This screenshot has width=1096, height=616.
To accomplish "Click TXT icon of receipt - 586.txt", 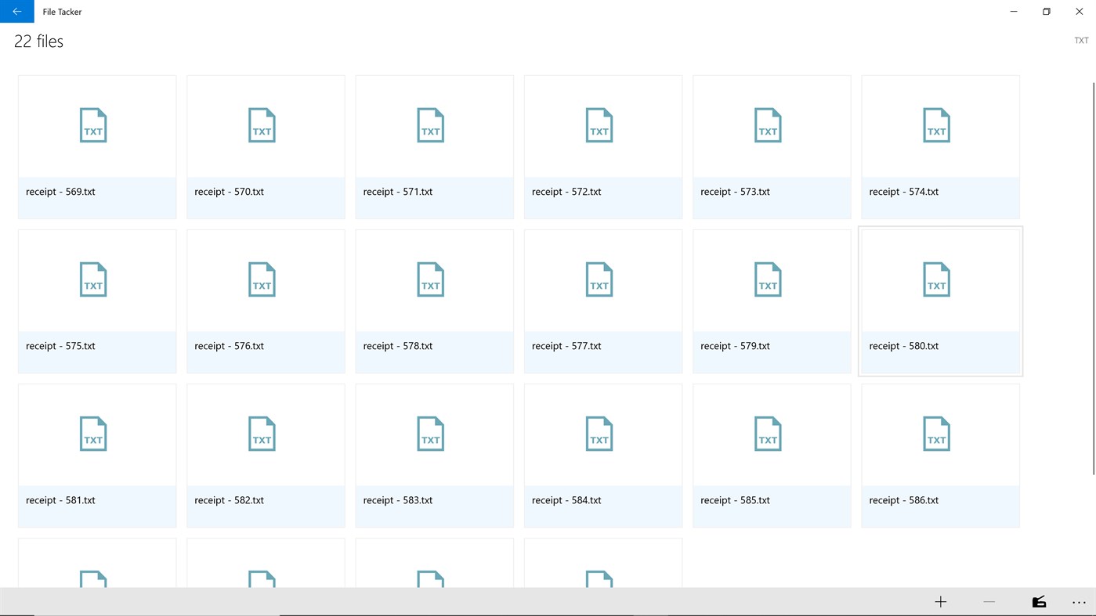I will (937, 434).
